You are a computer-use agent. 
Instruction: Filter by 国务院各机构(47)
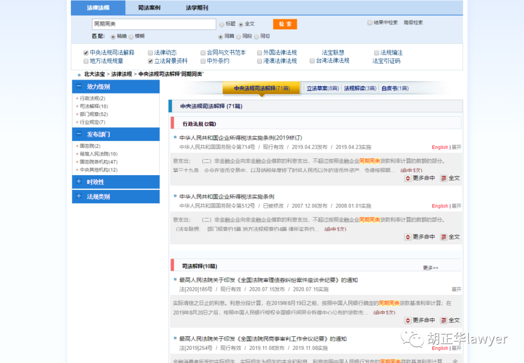point(98,162)
